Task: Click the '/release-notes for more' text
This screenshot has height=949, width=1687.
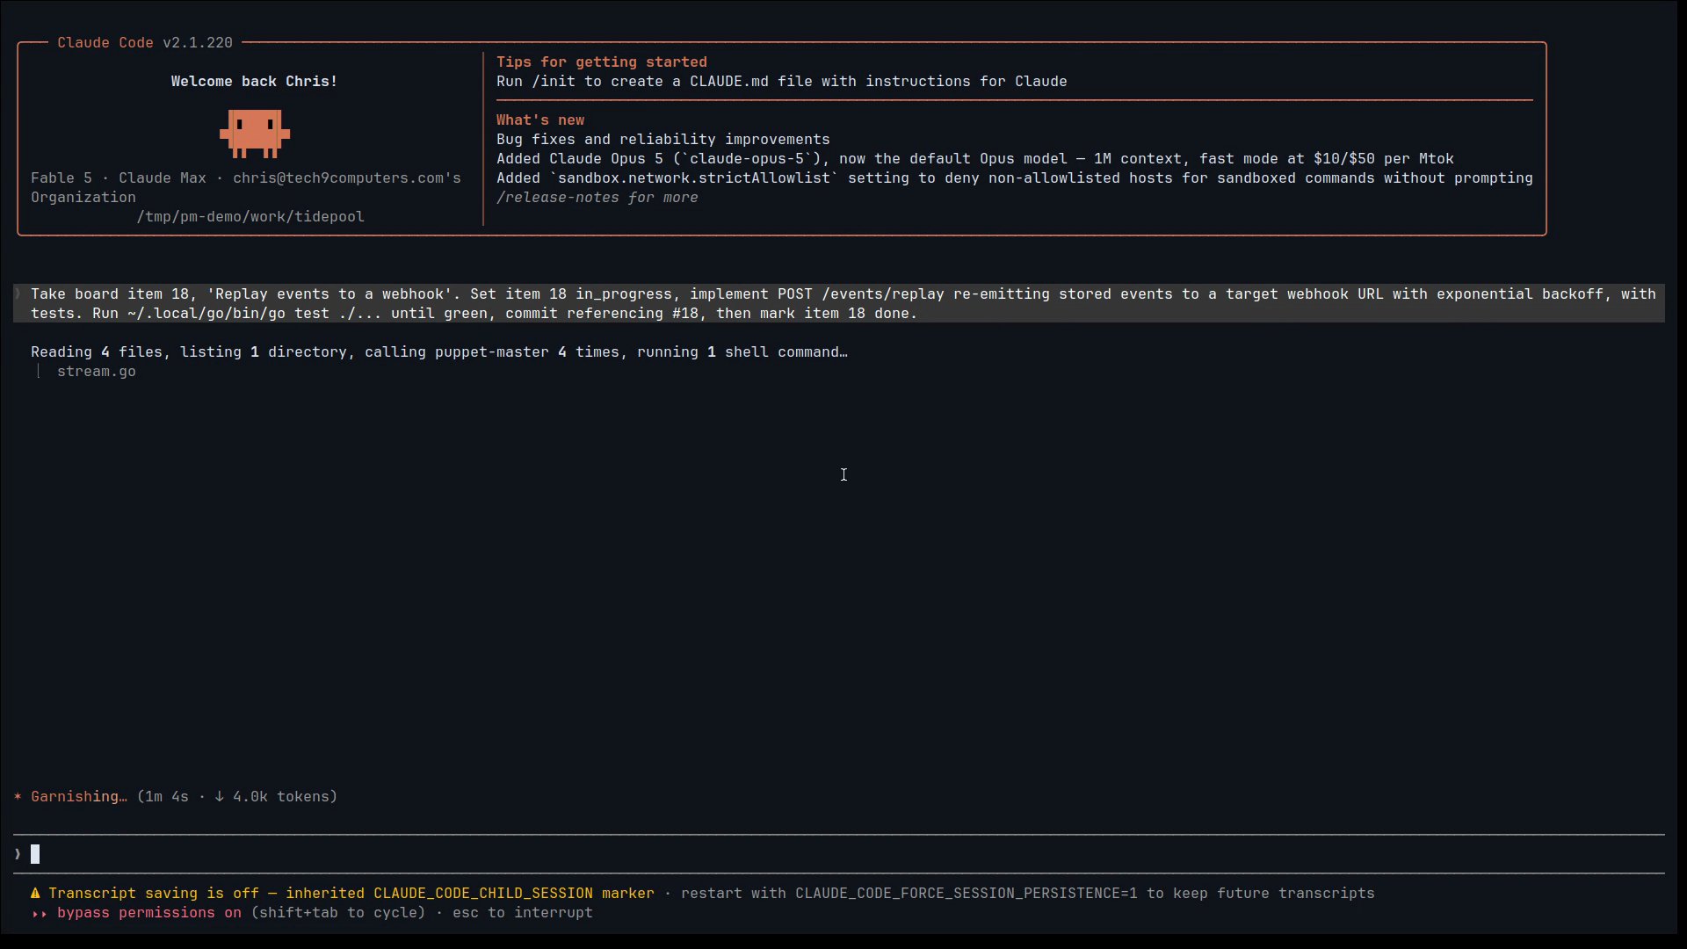Action: 597,198
